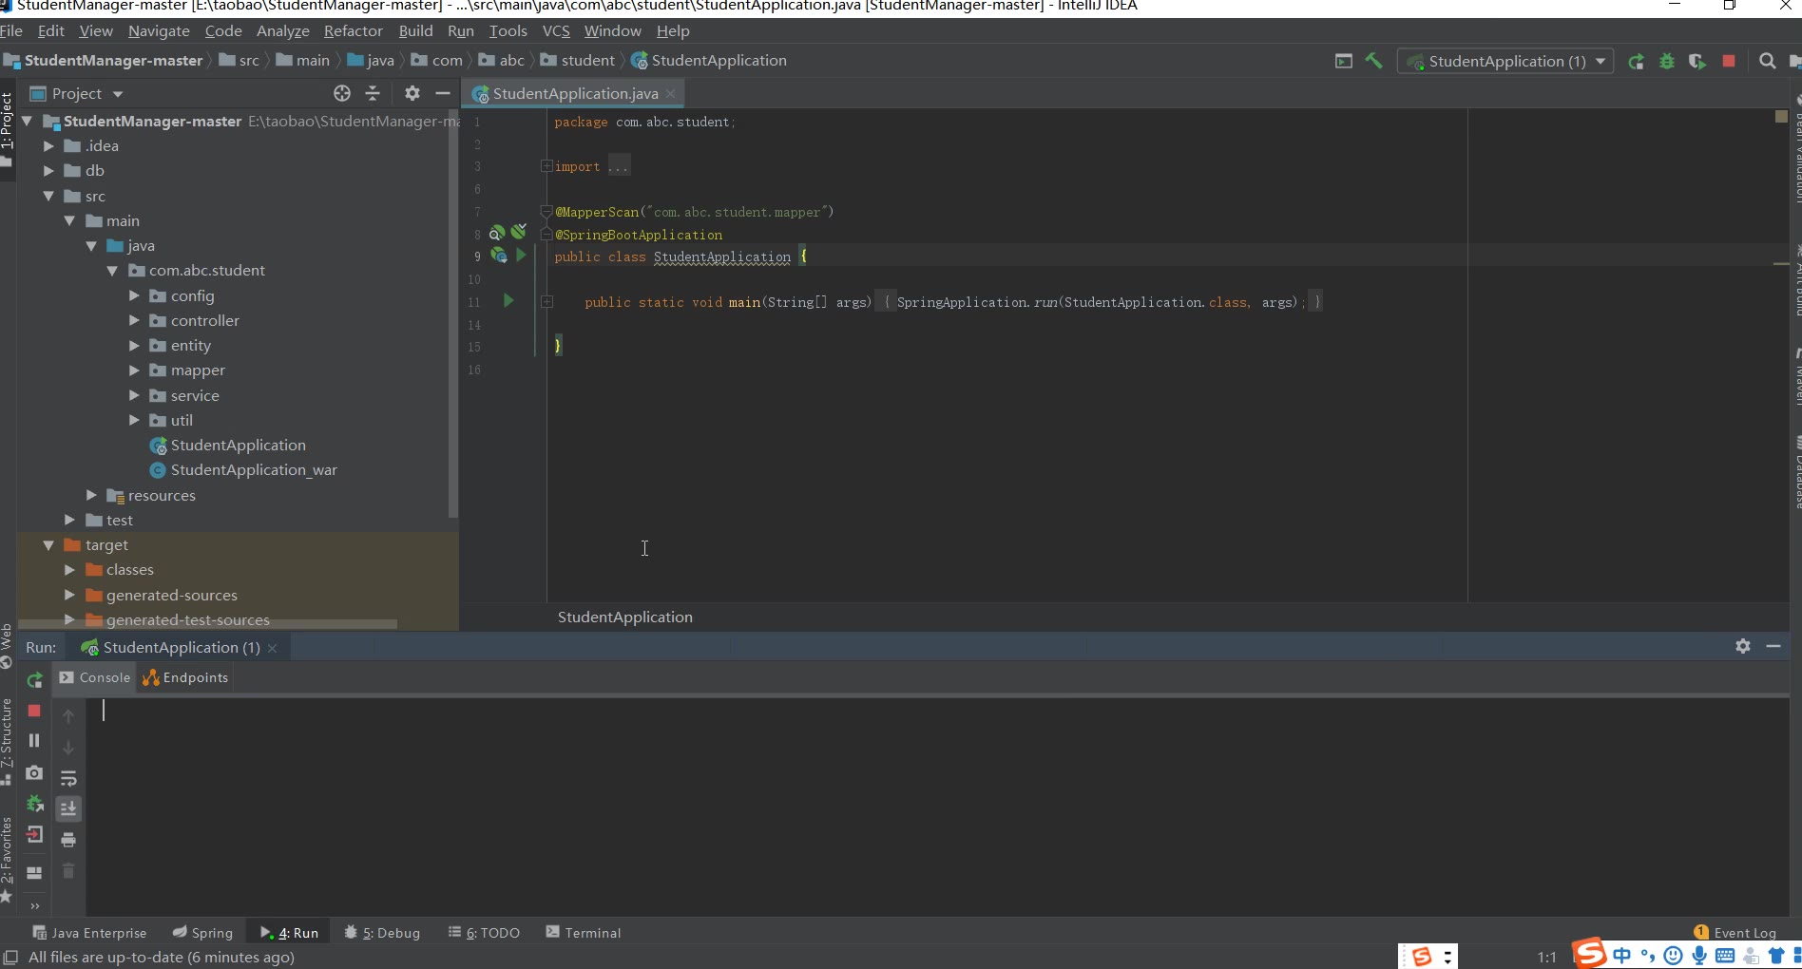This screenshot has width=1802, height=969.
Task: Click the run gutter arrow beside main method
Action: 508,301
